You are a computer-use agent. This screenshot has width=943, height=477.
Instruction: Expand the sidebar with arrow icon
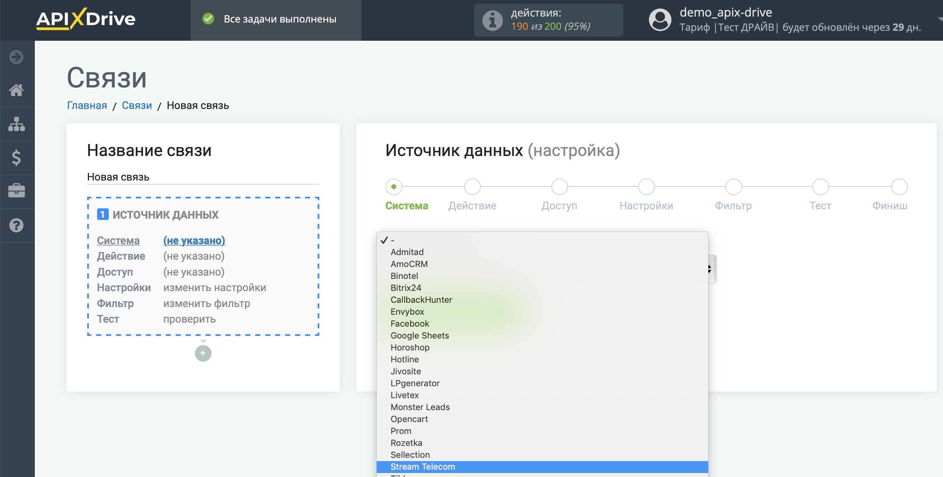(17, 57)
